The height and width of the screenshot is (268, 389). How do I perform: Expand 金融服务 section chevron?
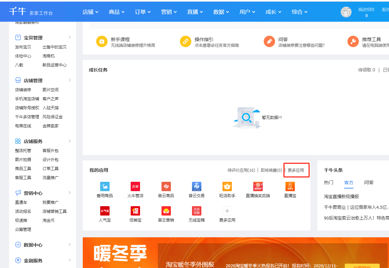click(70, 260)
